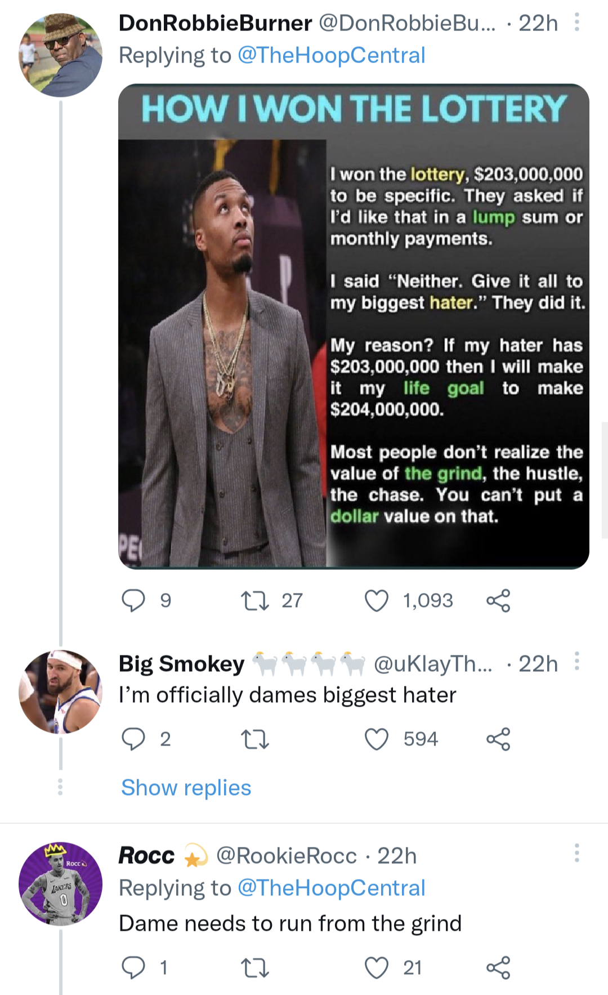Expand Show replies under Big Smokey

[x=186, y=788]
